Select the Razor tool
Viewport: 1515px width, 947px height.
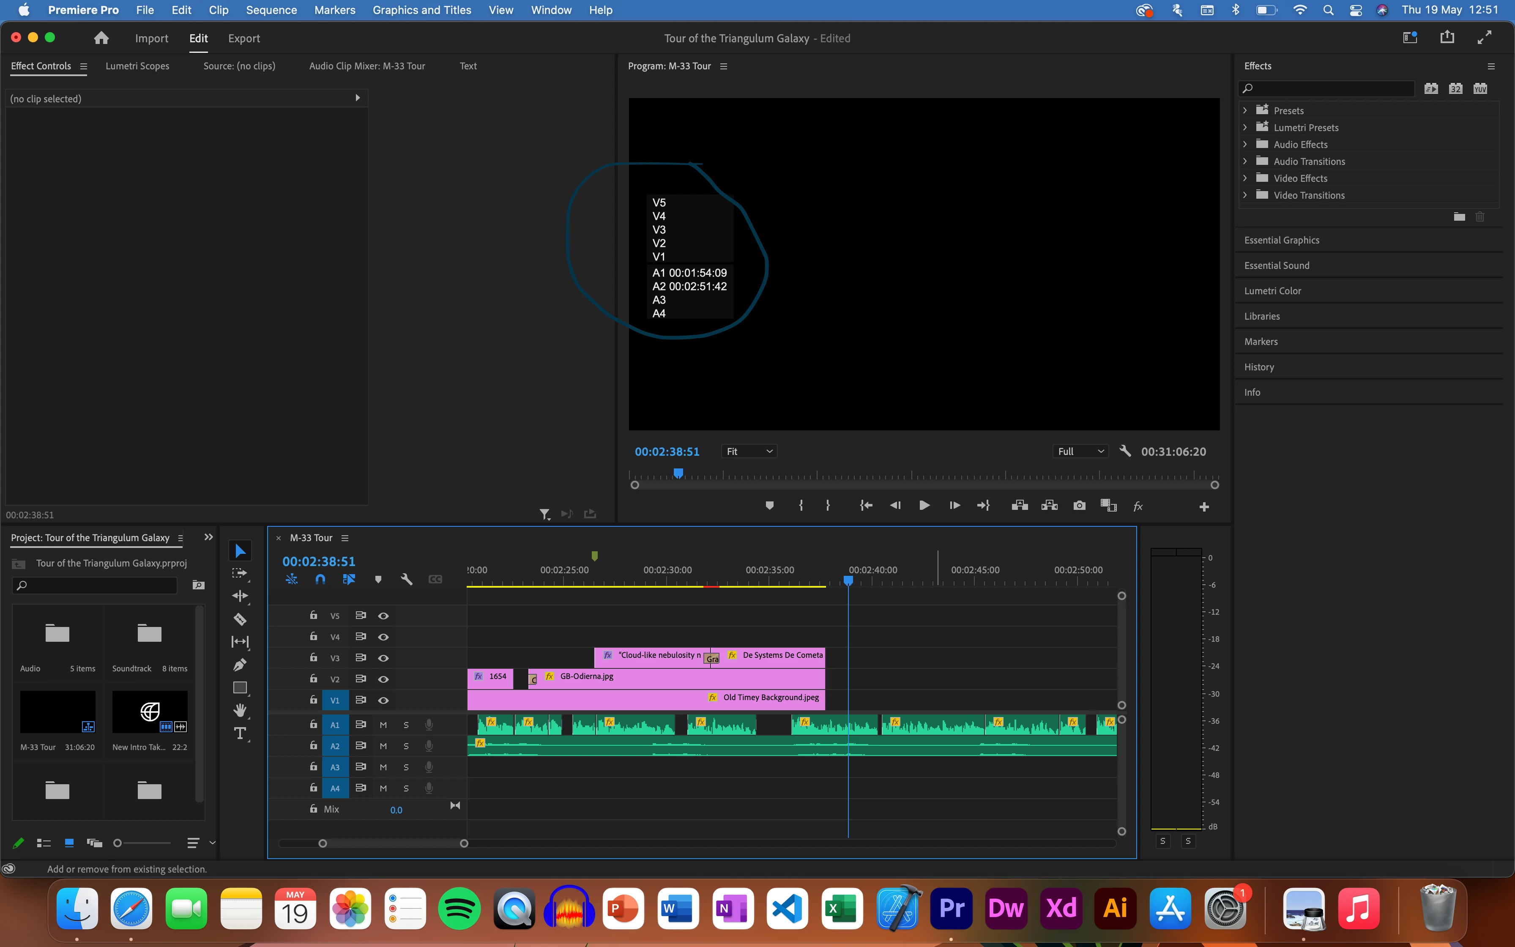coord(240,619)
